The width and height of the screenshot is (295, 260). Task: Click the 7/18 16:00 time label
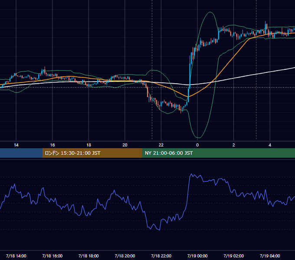click(52, 256)
